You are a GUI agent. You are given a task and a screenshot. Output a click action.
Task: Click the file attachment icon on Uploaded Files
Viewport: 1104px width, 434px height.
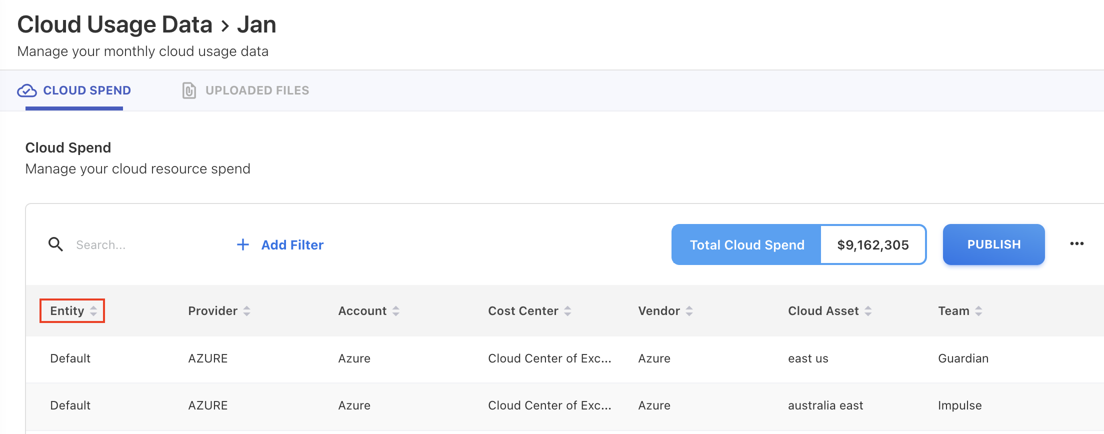pos(189,90)
